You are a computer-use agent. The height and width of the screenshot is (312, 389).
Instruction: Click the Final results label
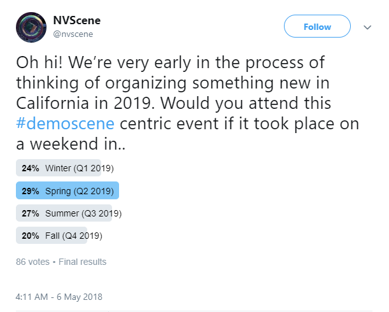[x=83, y=262]
